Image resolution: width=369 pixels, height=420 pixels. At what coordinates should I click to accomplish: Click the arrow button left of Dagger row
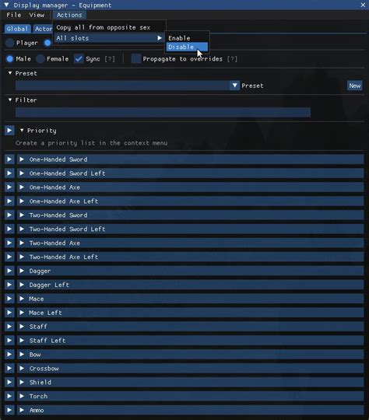coord(9,271)
